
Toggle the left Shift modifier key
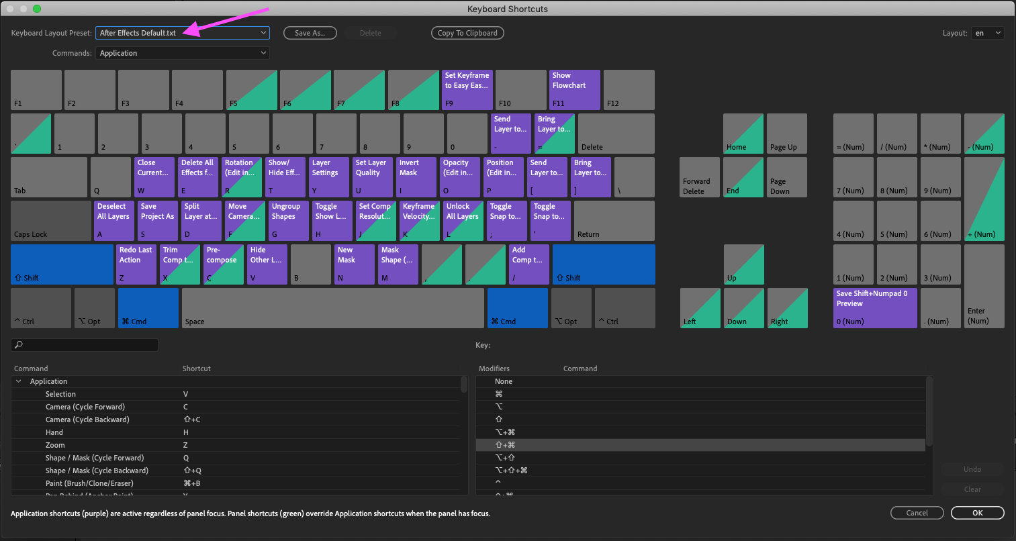[x=62, y=264]
